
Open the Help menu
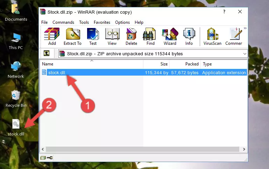139,22
